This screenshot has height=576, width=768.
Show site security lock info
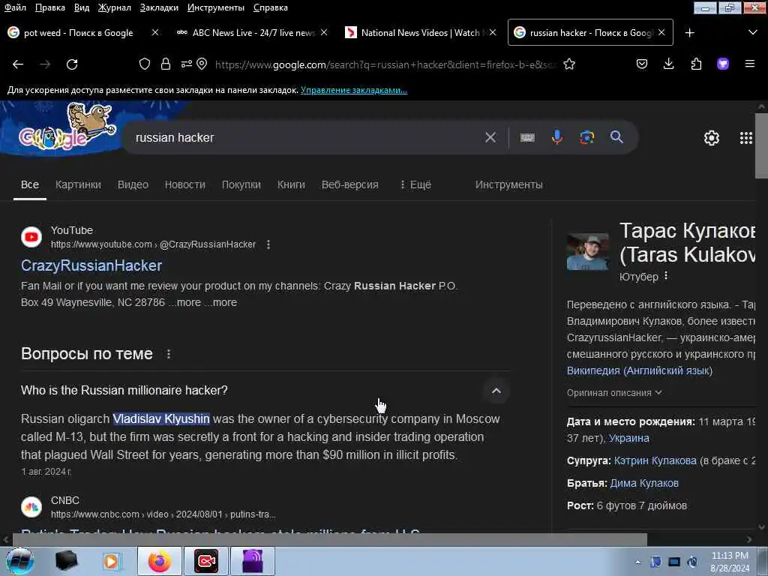click(166, 64)
